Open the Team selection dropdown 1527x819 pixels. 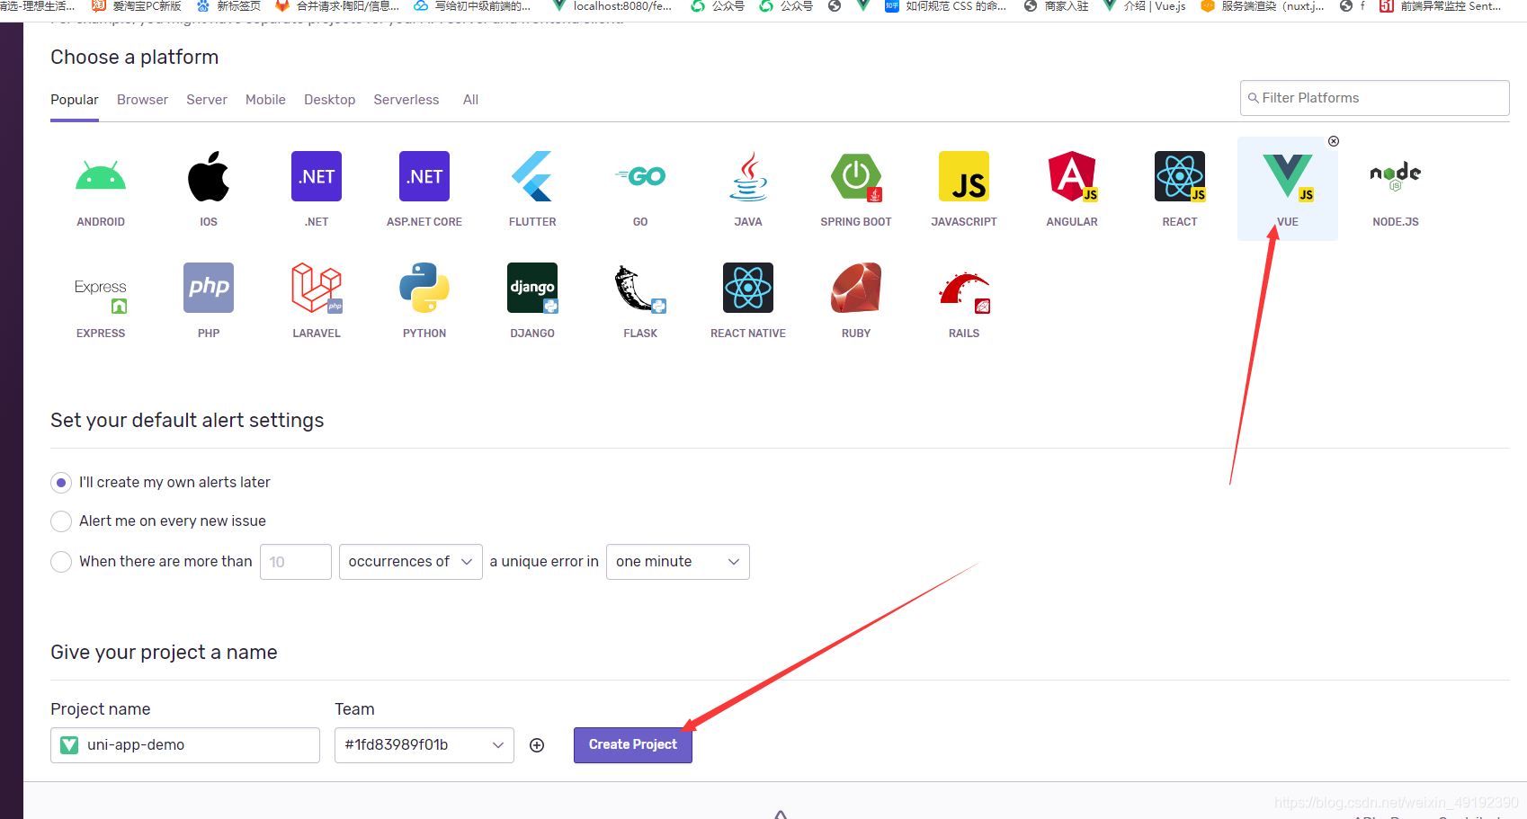tap(424, 745)
